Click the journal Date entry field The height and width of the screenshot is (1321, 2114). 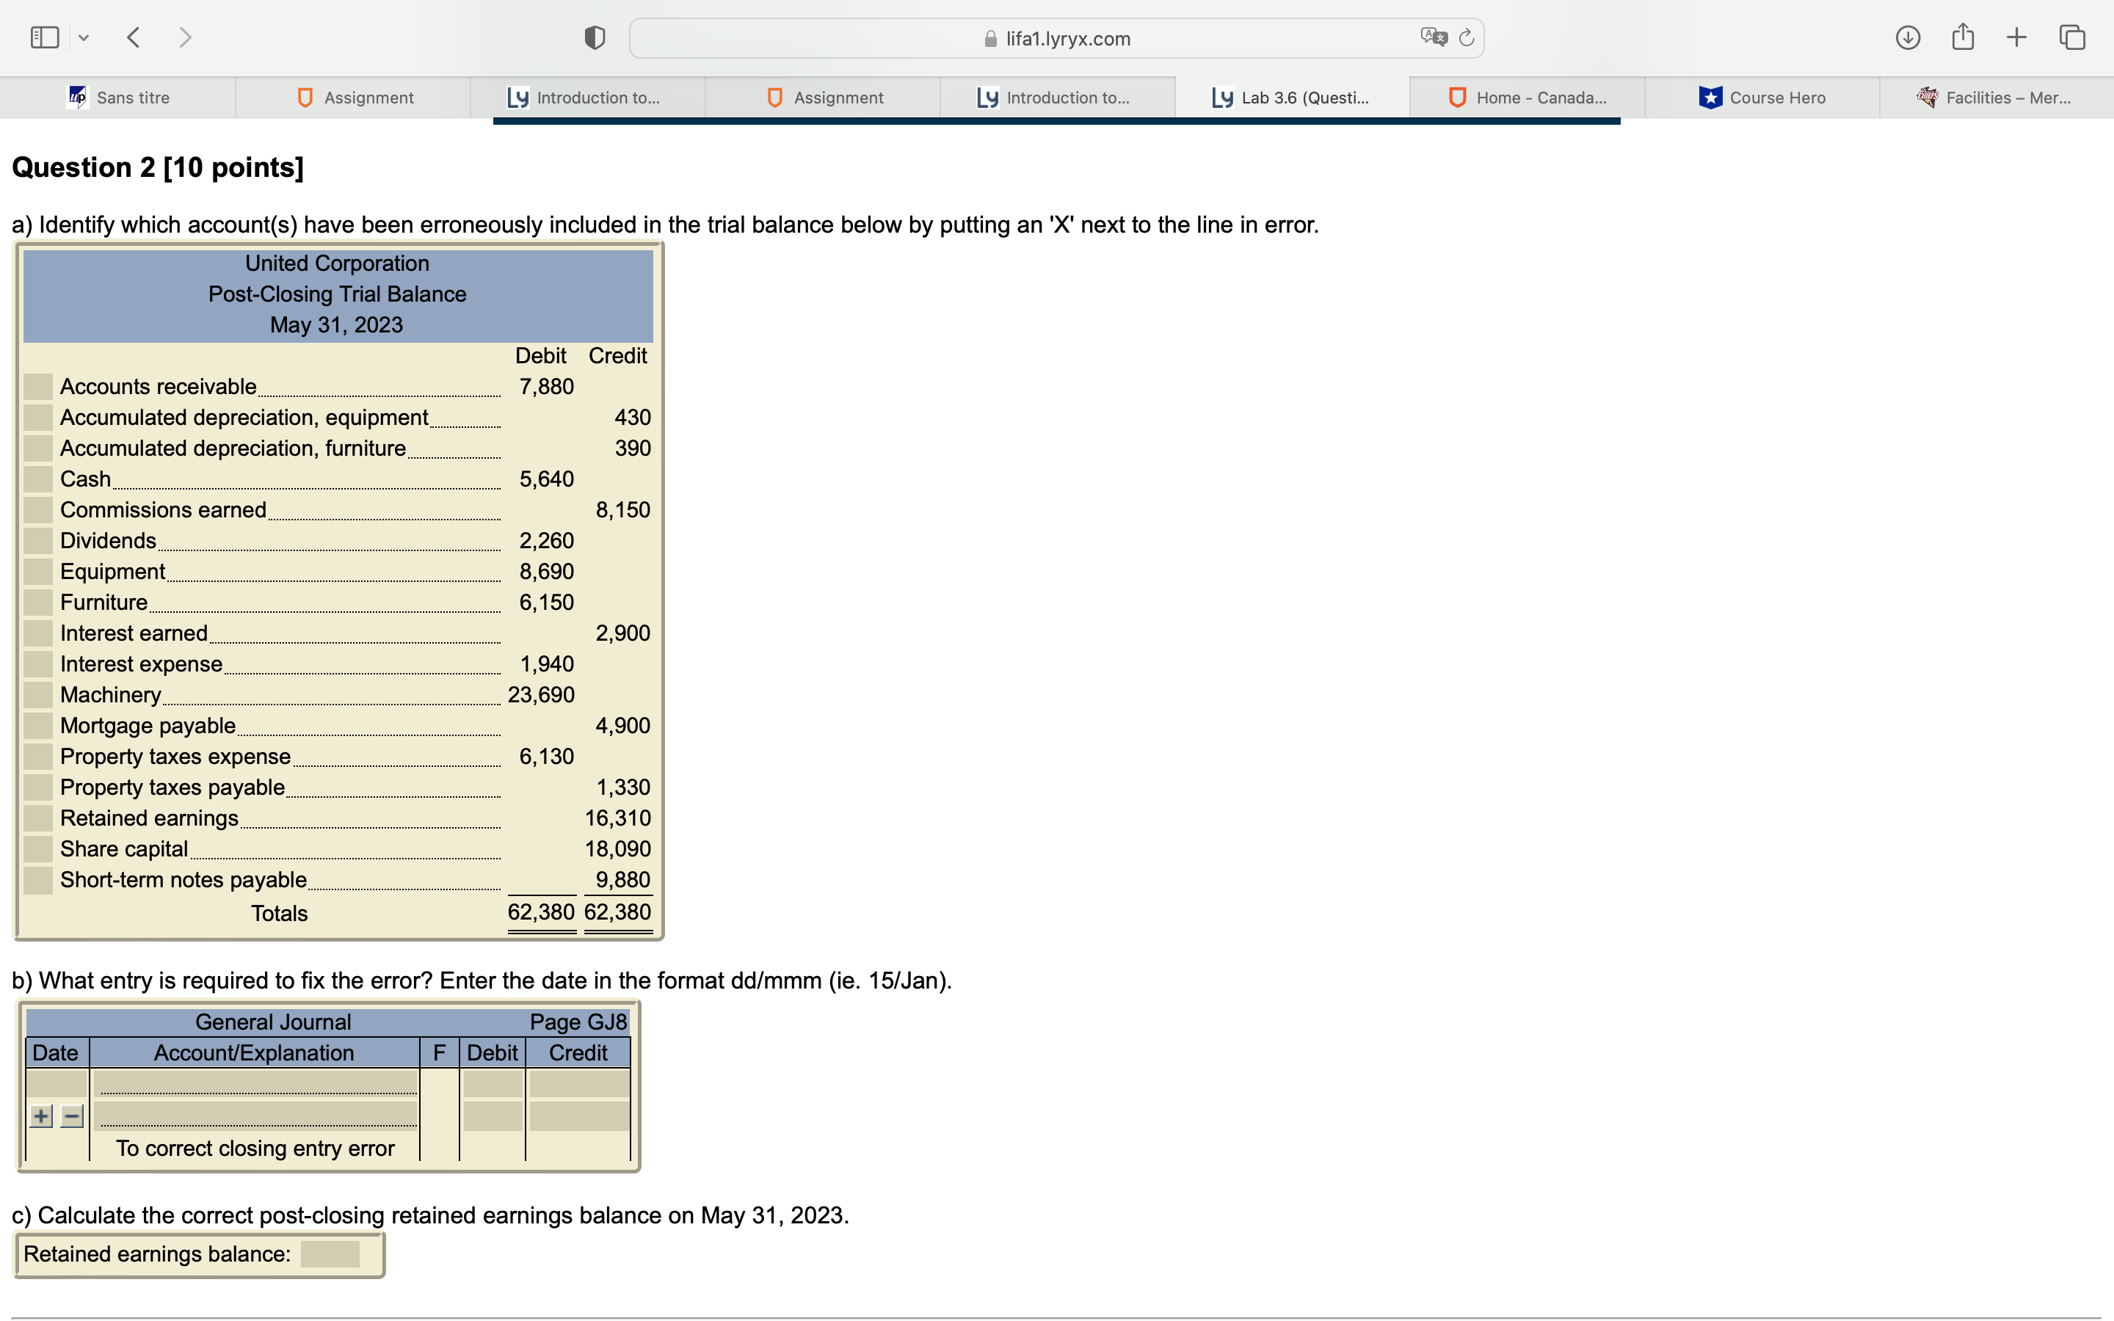(57, 1083)
